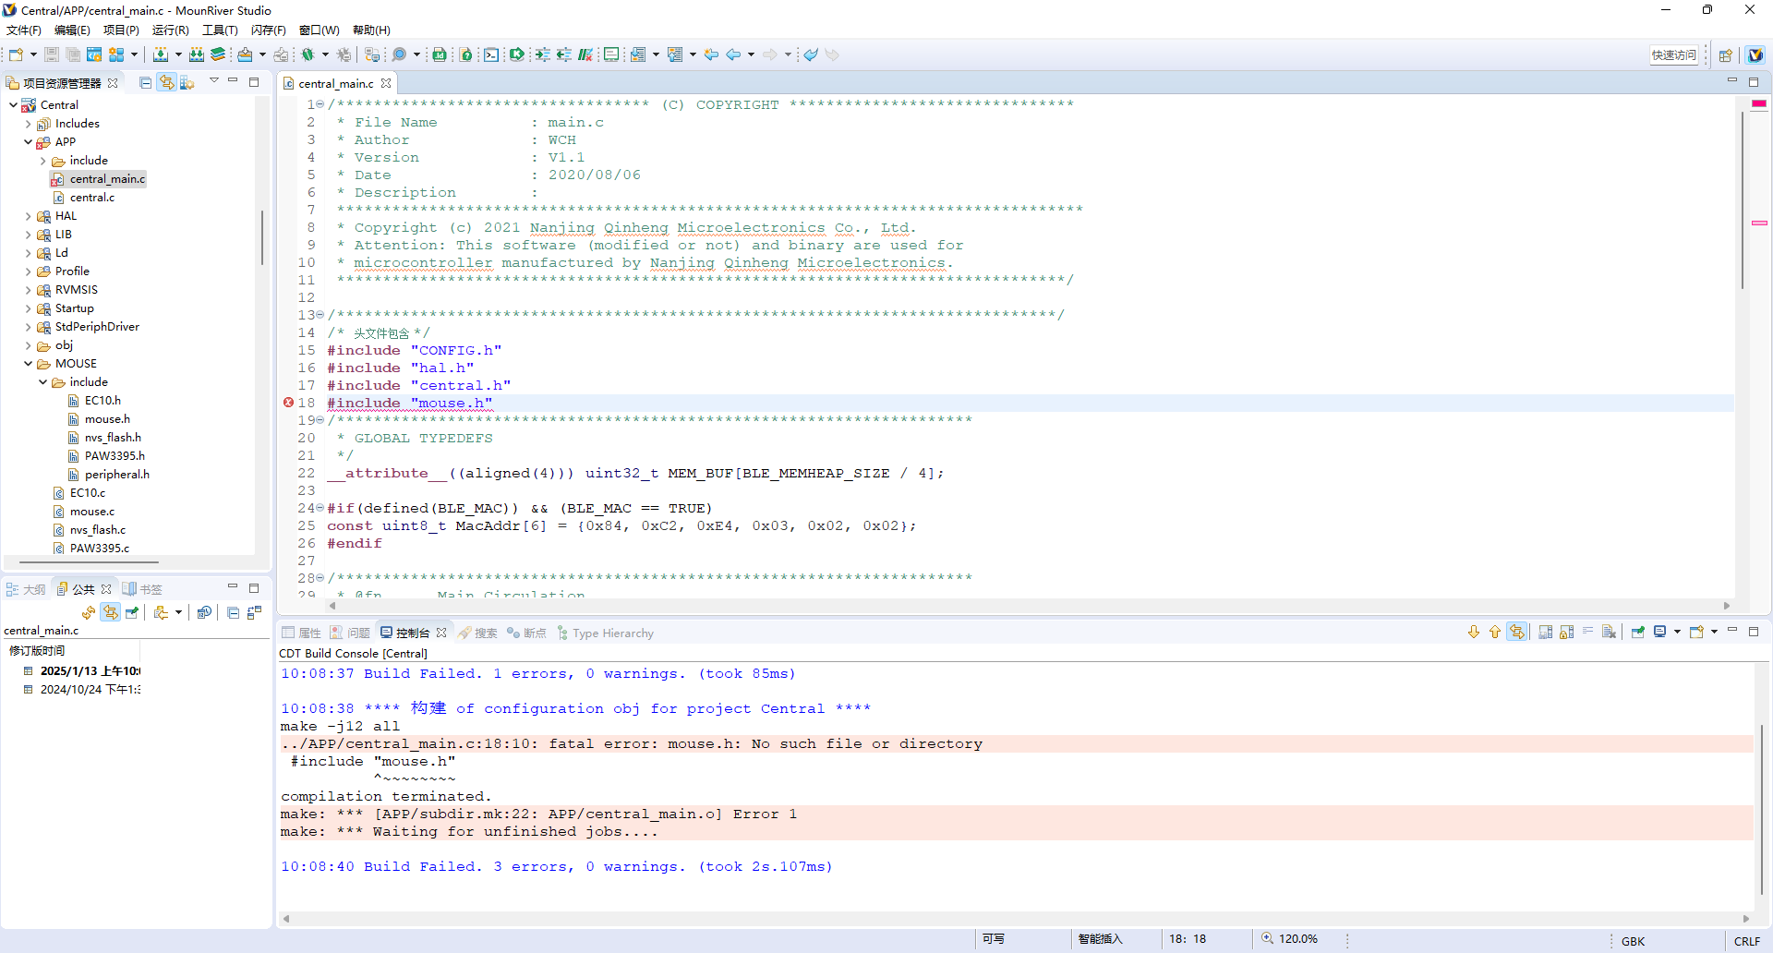Open the 工具(T) menu
This screenshot has height=953, width=1773.
pyautogui.click(x=220, y=30)
